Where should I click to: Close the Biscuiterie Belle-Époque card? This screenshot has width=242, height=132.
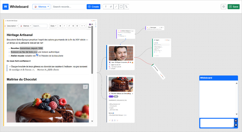point(96,20)
